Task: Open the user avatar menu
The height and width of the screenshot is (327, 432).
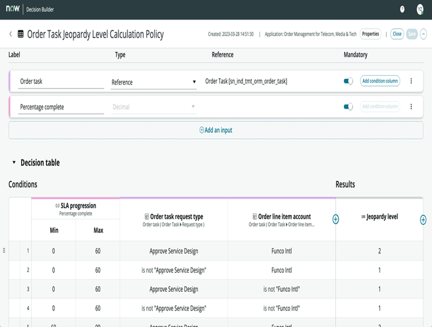Action: pos(420,9)
